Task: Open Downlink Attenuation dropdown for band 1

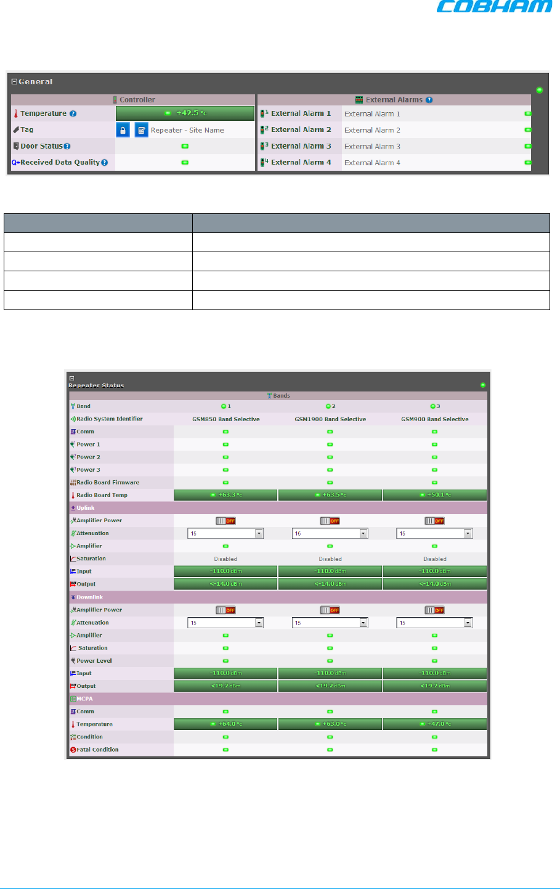Action: coord(225,623)
